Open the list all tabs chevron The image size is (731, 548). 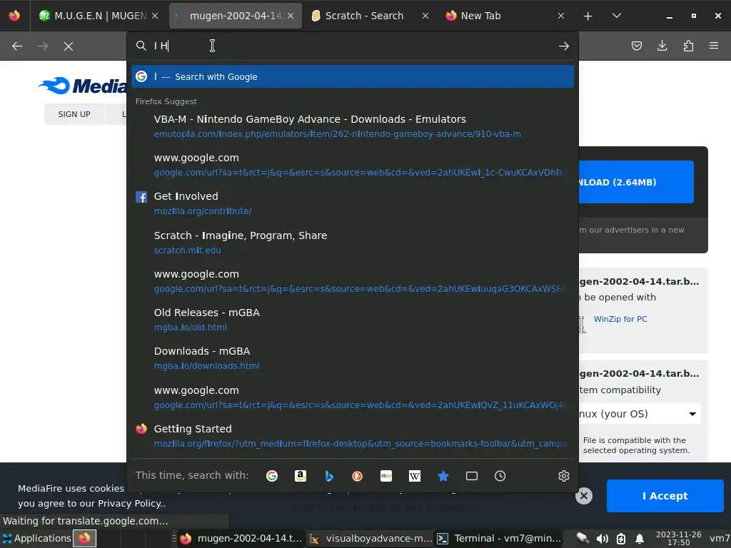pyautogui.click(x=616, y=16)
